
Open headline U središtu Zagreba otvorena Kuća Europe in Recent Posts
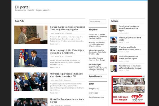point(67,100)
